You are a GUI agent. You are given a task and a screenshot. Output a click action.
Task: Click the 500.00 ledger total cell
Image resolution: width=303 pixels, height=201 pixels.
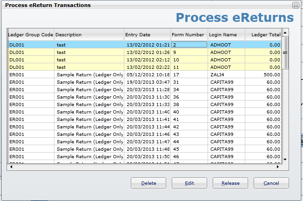pyautogui.click(x=263, y=75)
